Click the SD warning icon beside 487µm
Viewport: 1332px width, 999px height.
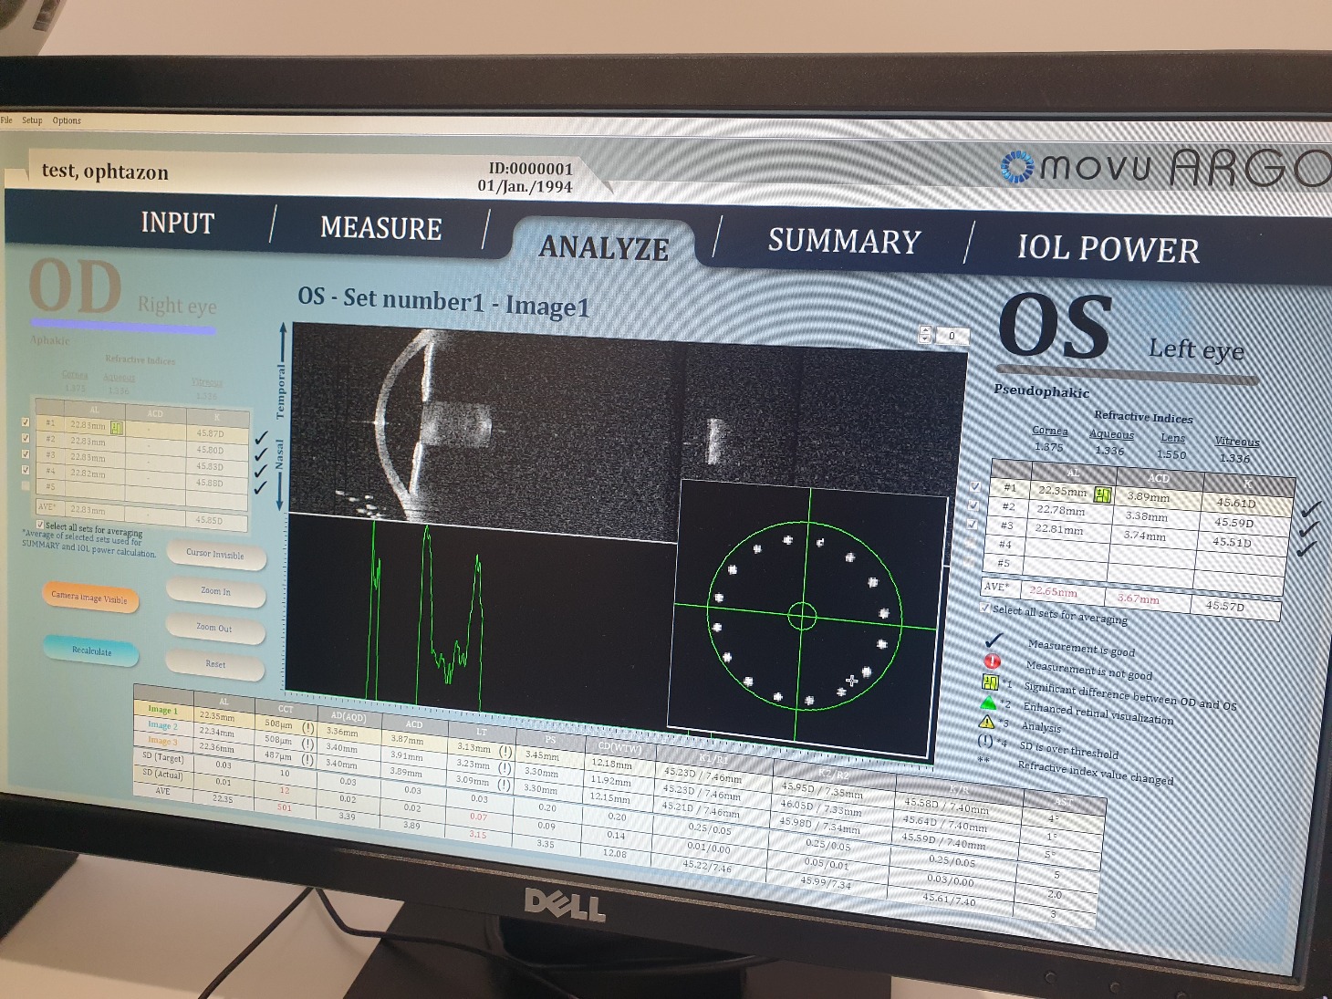pos(307,759)
